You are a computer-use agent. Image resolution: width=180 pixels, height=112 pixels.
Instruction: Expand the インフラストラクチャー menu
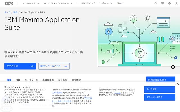[58, 3]
